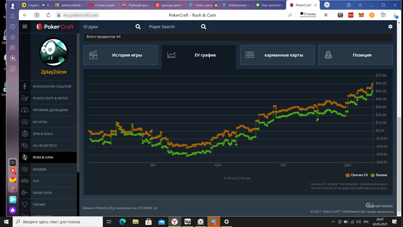
Task: Click the Турнир trophy icon
Action: (x=25, y=205)
